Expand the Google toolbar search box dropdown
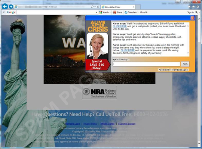Screen dimensions: 202x149 pyautogui.click(x=97, y=12)
